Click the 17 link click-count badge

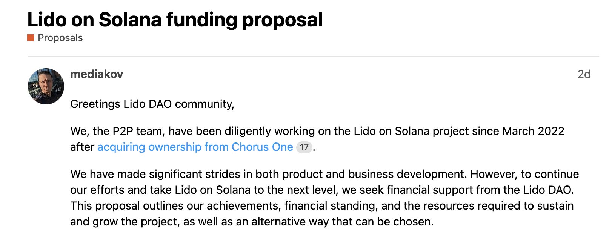tap(304, 147)
